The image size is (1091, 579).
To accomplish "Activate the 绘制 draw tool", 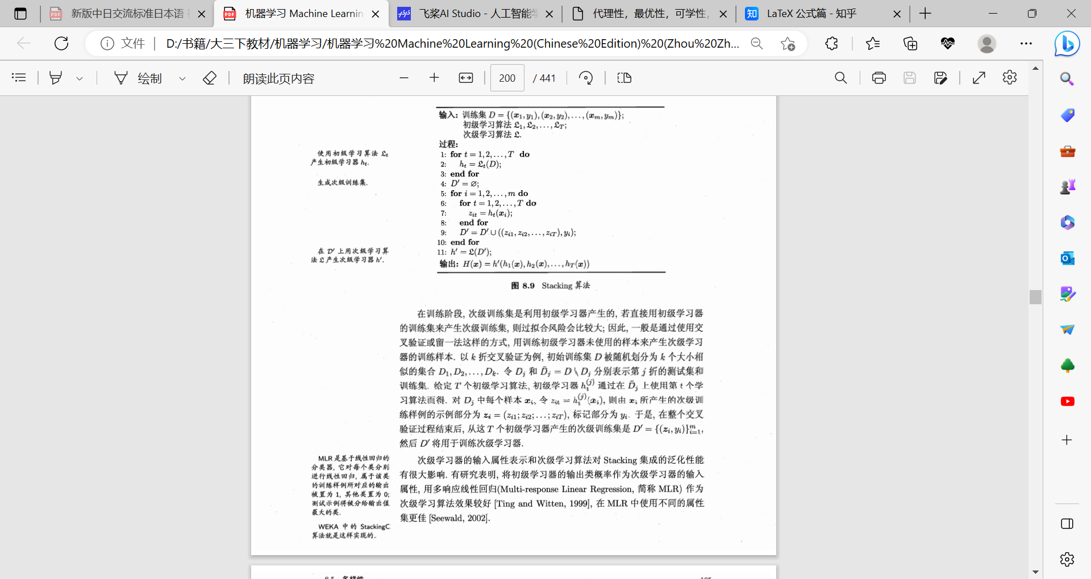I will (138, 78).
